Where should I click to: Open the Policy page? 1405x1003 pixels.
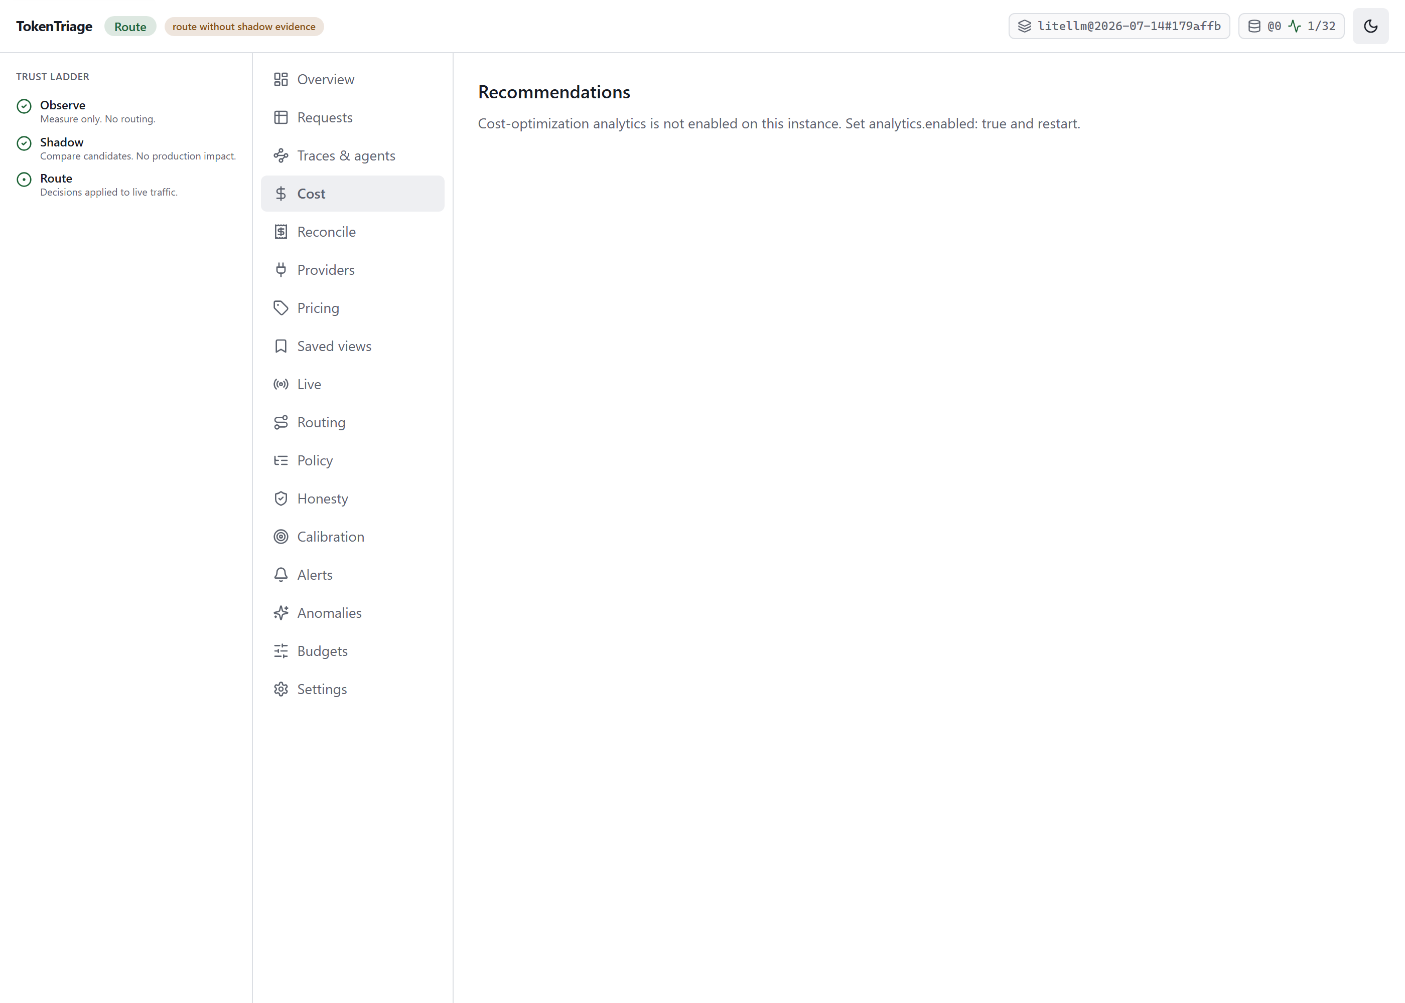click(x=352, y=461)
